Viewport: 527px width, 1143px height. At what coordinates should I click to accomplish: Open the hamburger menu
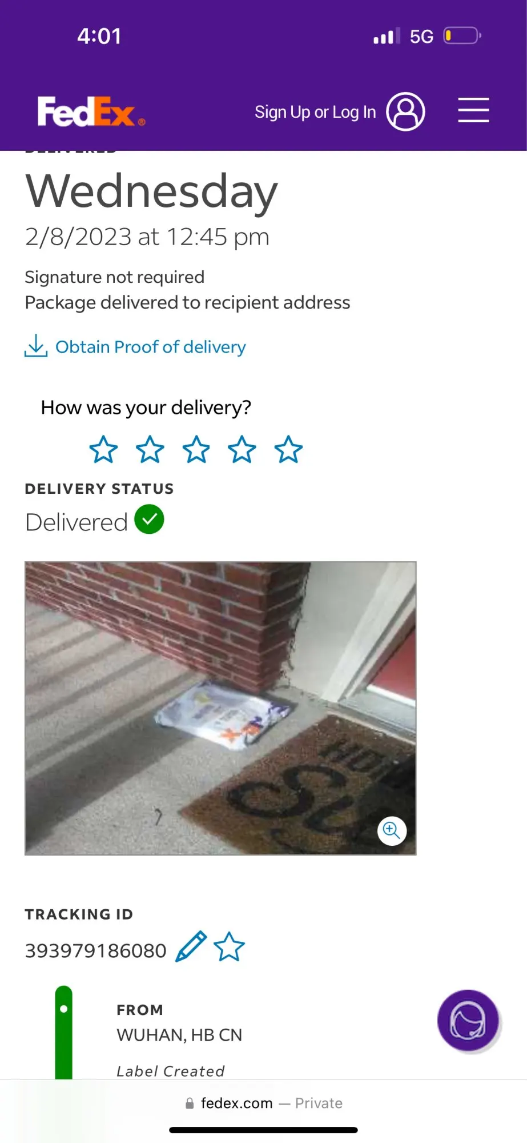click(473, 110)
